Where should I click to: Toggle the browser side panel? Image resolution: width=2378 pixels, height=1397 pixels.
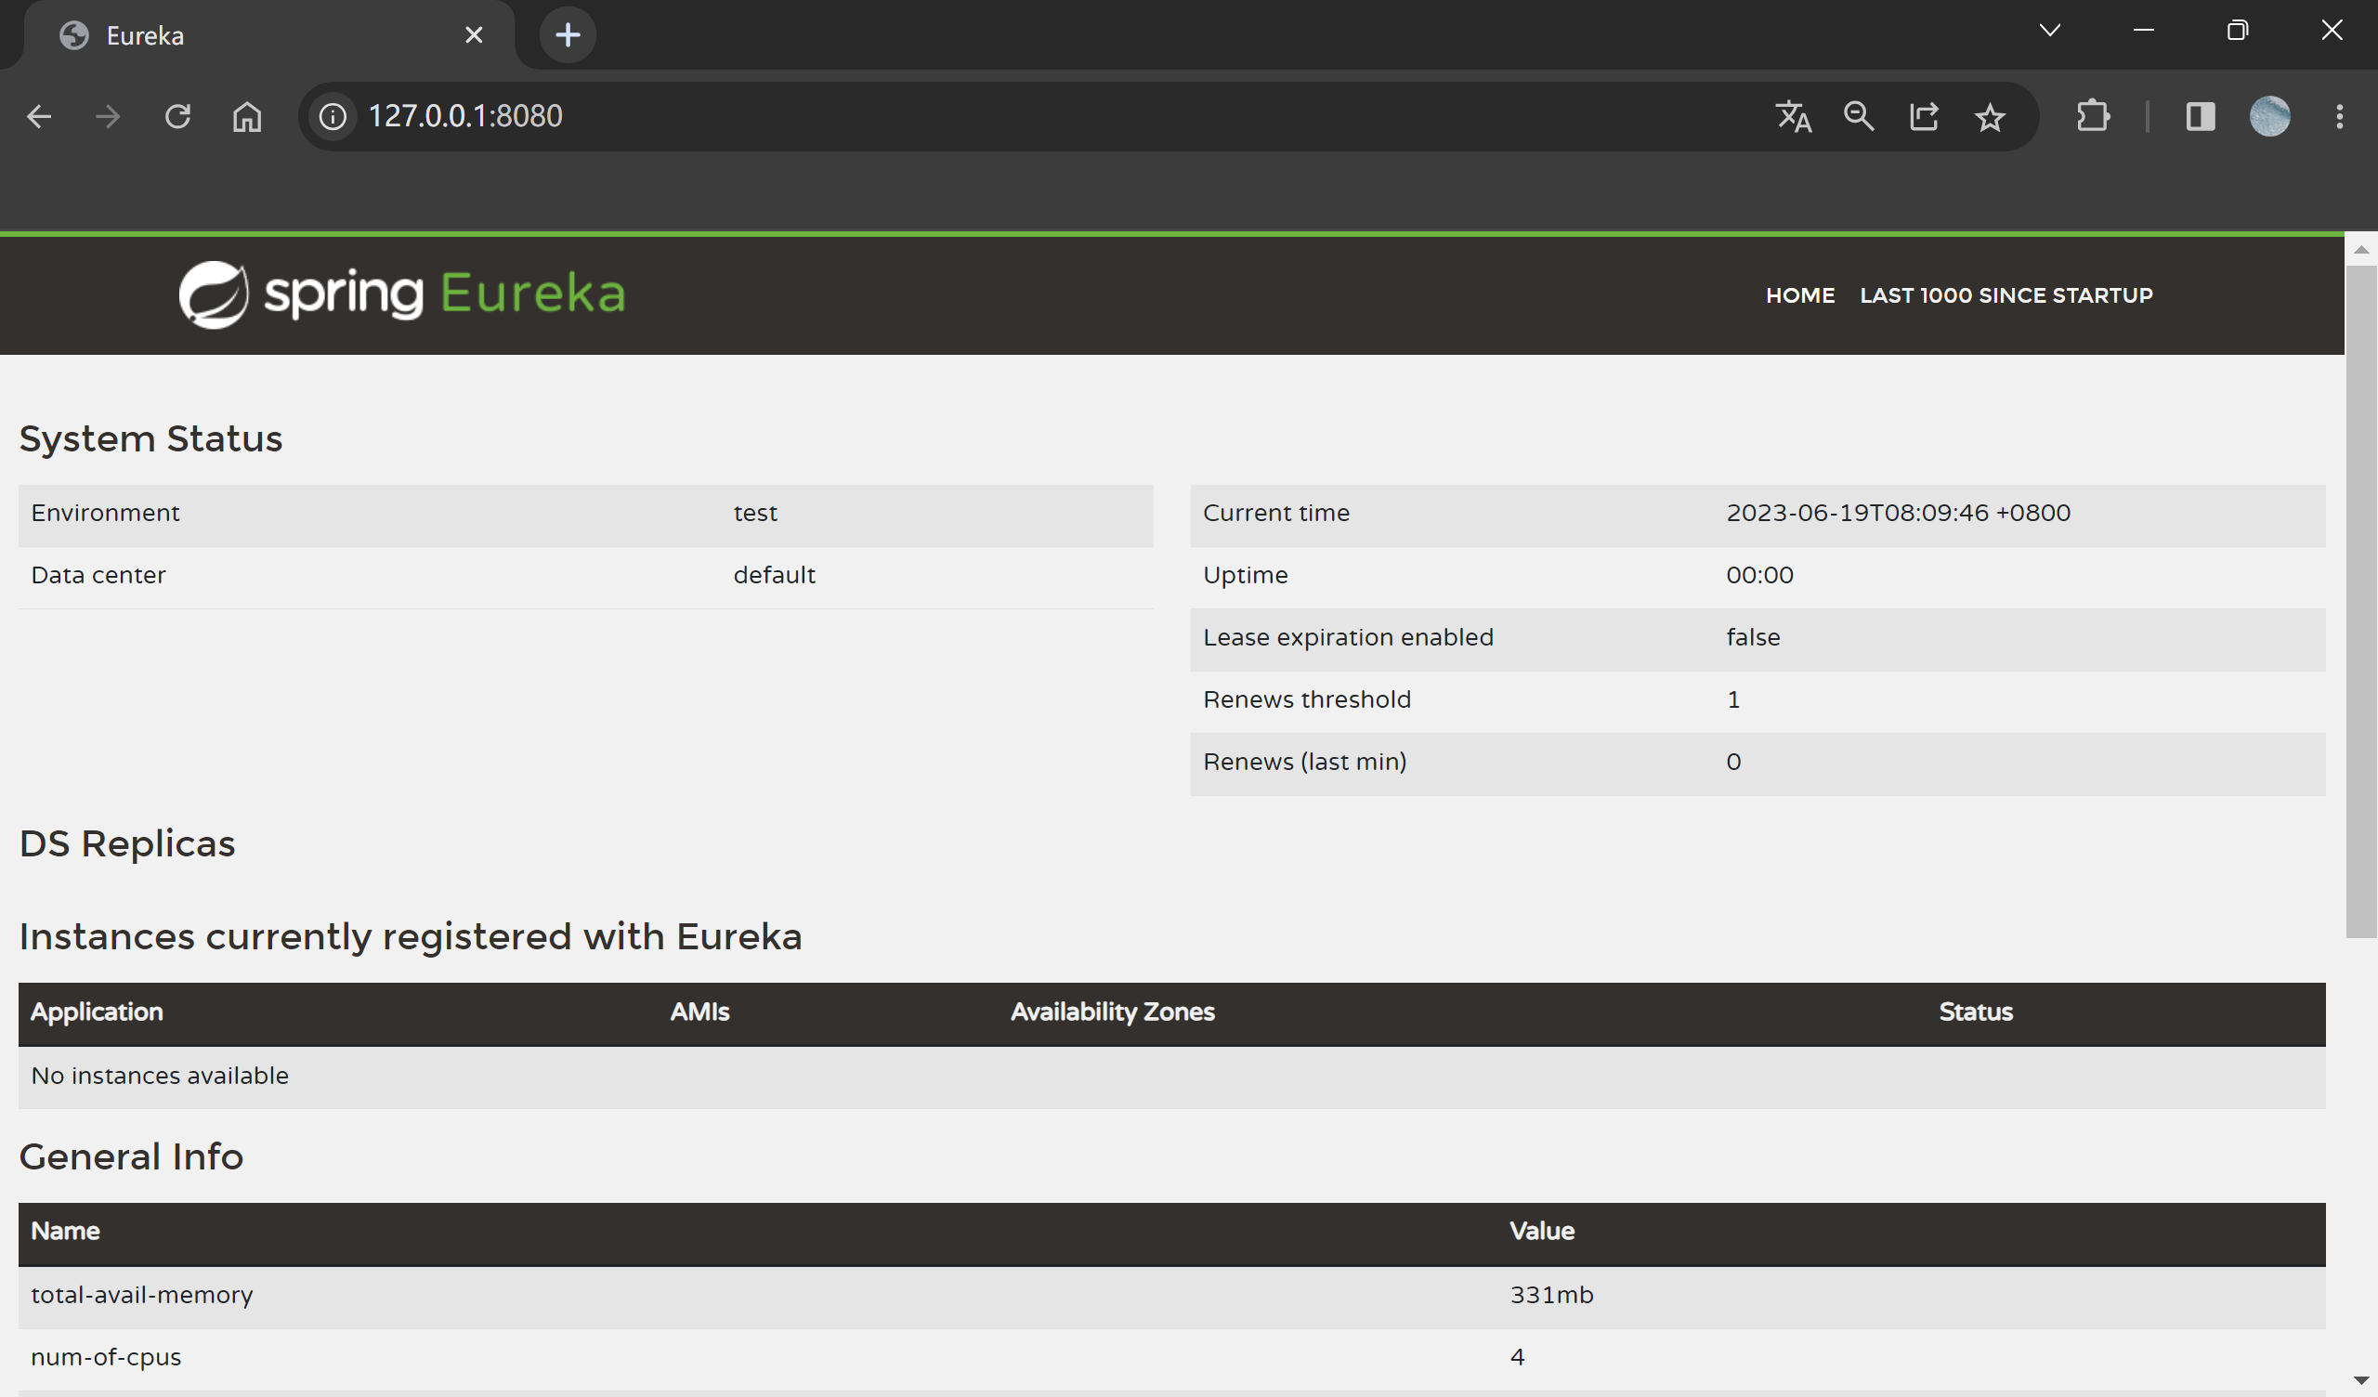tap(2200, 116)
